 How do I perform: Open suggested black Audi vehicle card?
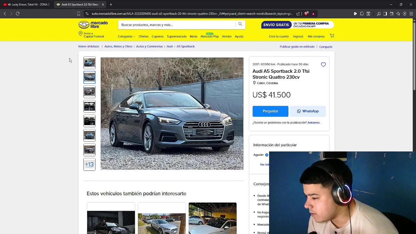click(x=111, y=218)
